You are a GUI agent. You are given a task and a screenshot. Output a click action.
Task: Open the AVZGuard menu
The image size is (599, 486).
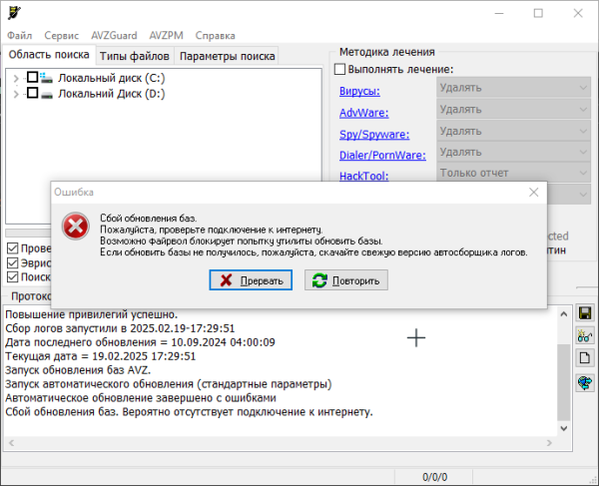pyautogui.click(x=114, y=36)
